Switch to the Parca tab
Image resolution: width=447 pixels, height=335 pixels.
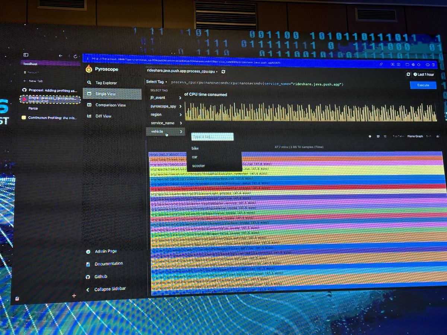33,108
